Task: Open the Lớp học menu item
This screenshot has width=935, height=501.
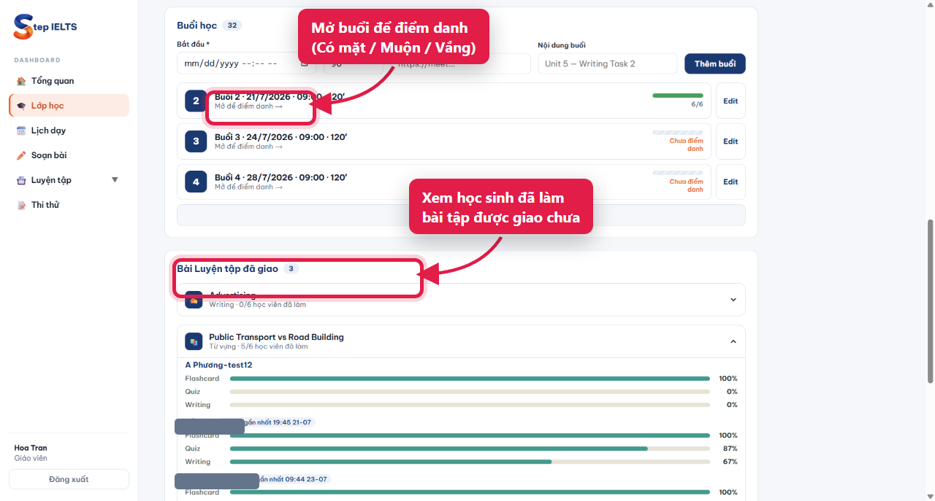Action: click(x=69, y=106)
